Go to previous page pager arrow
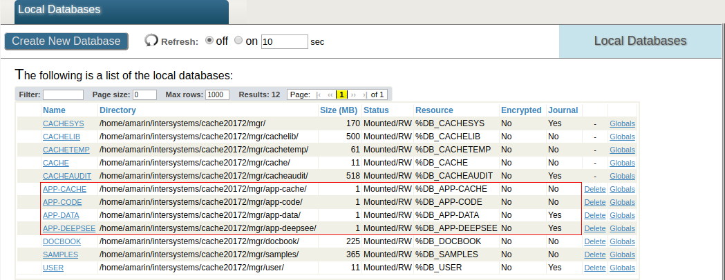This screenshot has width=725, height=280. pos(330,94)
